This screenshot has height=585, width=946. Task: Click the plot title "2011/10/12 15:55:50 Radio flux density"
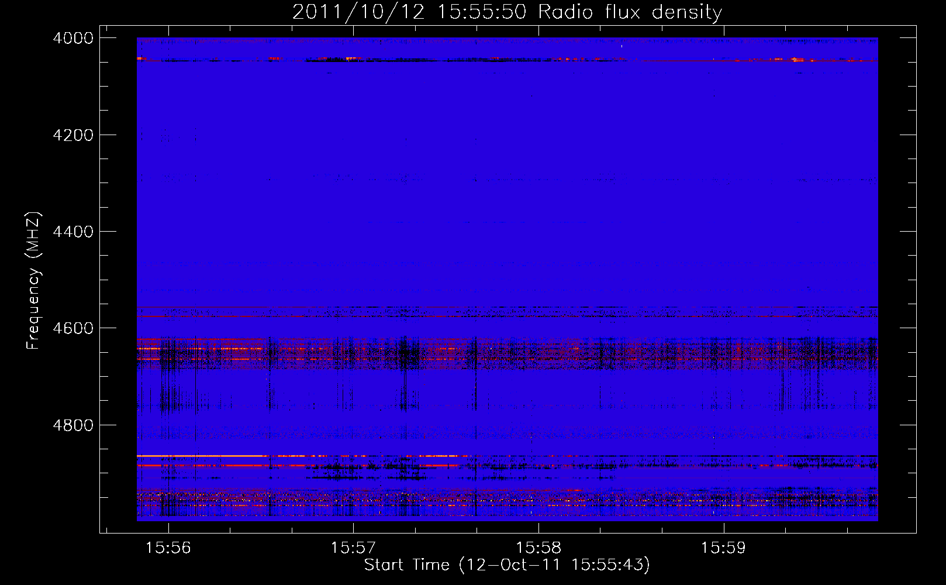(507, 12)
